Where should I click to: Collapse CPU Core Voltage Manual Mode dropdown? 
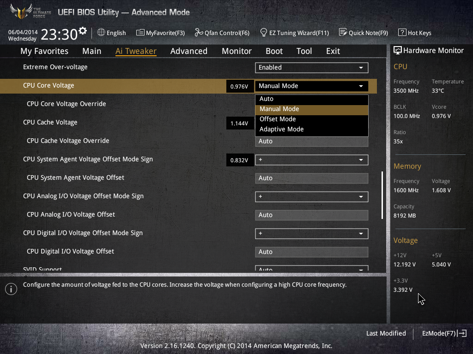(x=312, y=86)
